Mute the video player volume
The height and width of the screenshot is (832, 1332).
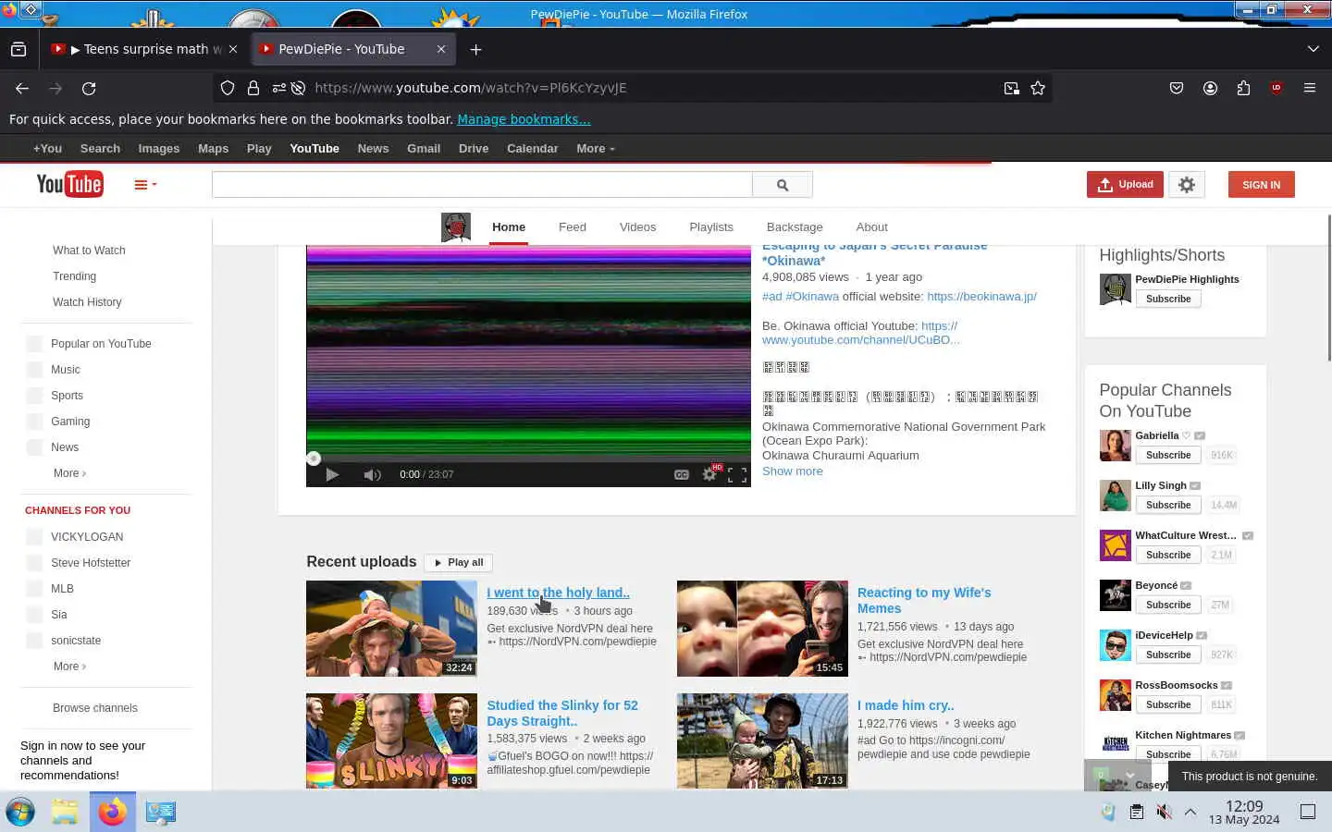point(372,474)
